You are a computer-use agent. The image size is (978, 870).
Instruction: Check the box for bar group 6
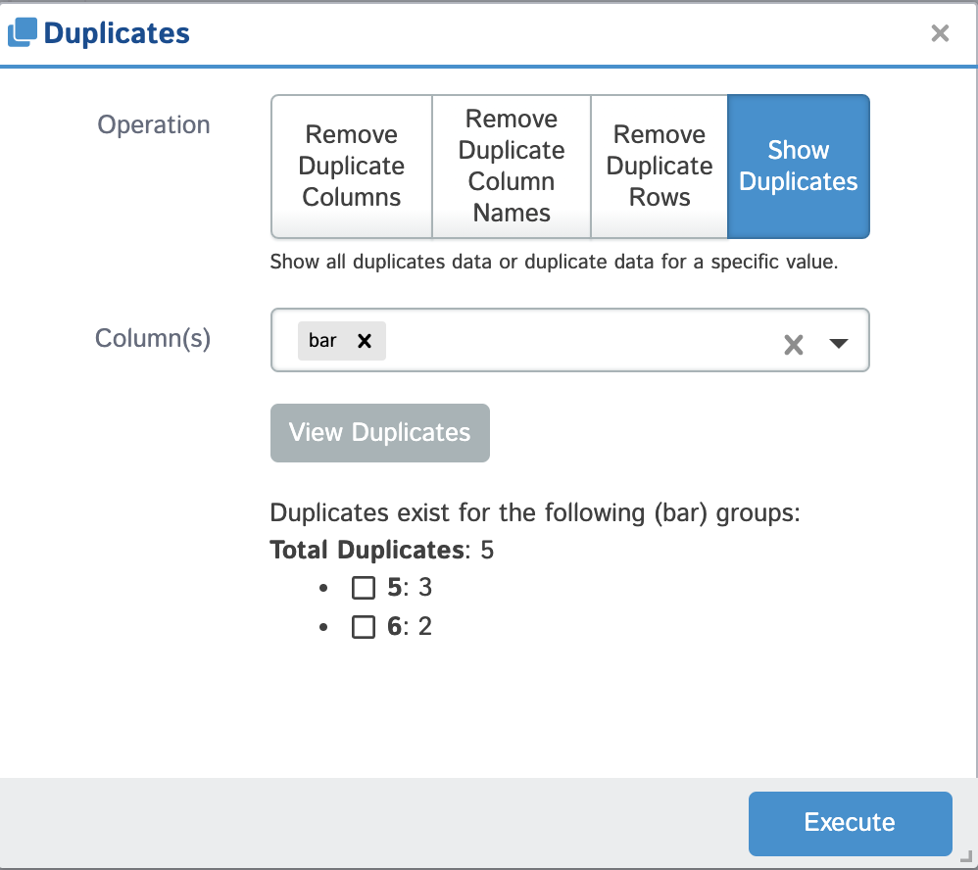pyautogui.click(x=364, y=627)
